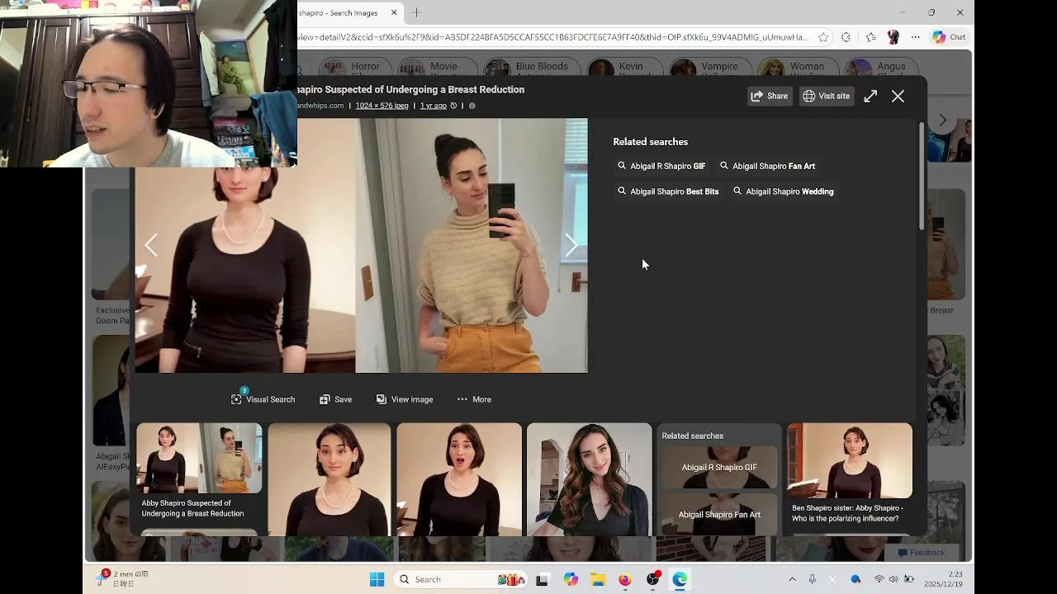Screen dimensions: 1057x594
Task: Select the Kevin filter chip
Action: (x=625, y=67)
